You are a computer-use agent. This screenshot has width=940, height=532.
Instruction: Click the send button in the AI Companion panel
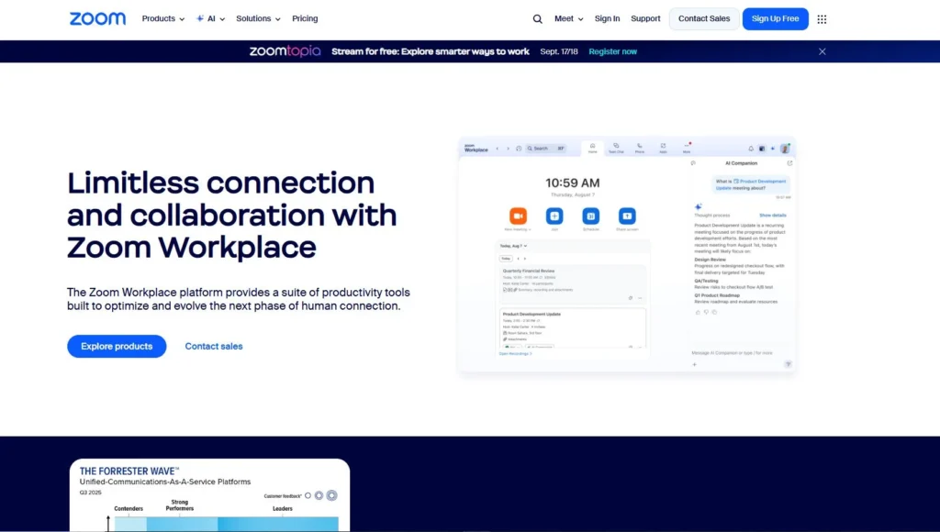click(788, 364)
